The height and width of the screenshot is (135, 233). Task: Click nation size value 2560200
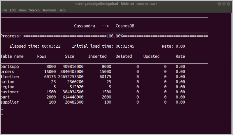point(75,82)
